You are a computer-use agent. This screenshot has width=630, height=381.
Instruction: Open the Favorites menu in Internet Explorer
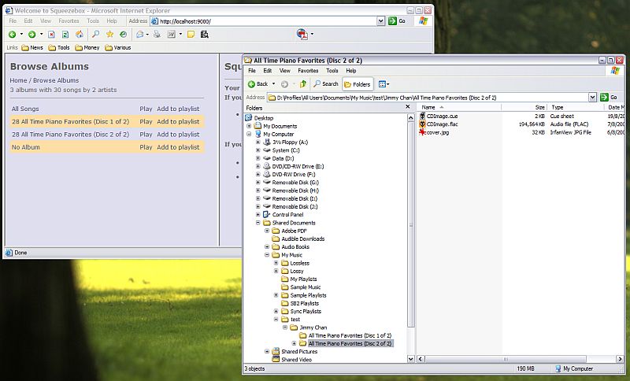click(x=69, y=21)
